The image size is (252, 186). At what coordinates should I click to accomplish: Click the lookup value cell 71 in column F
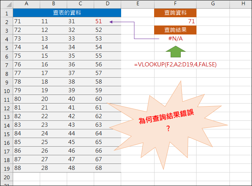(x=175, y=21)
